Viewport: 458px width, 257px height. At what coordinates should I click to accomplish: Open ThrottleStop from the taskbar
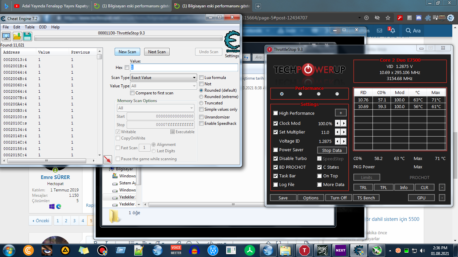(x=304, y=250)
